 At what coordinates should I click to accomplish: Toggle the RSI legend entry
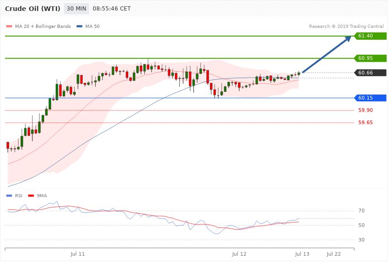(x=14, y=196)
